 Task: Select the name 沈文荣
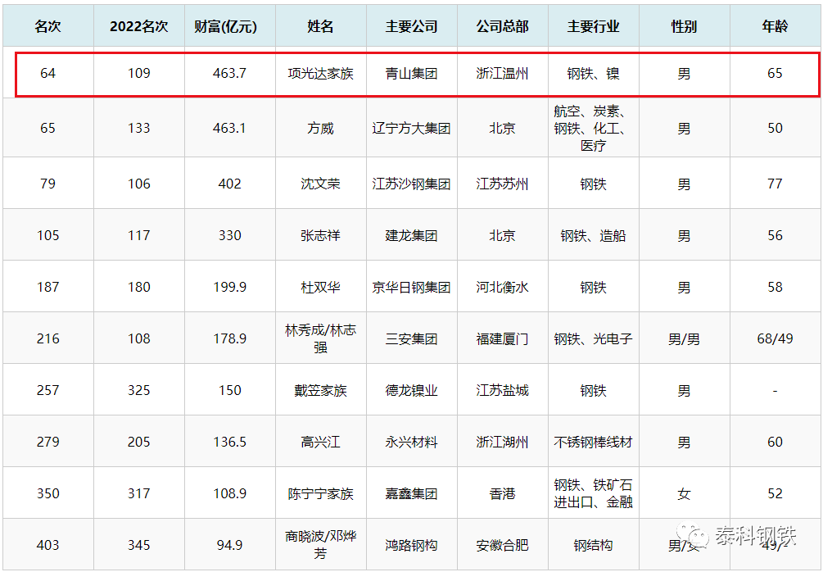point(321,184)
